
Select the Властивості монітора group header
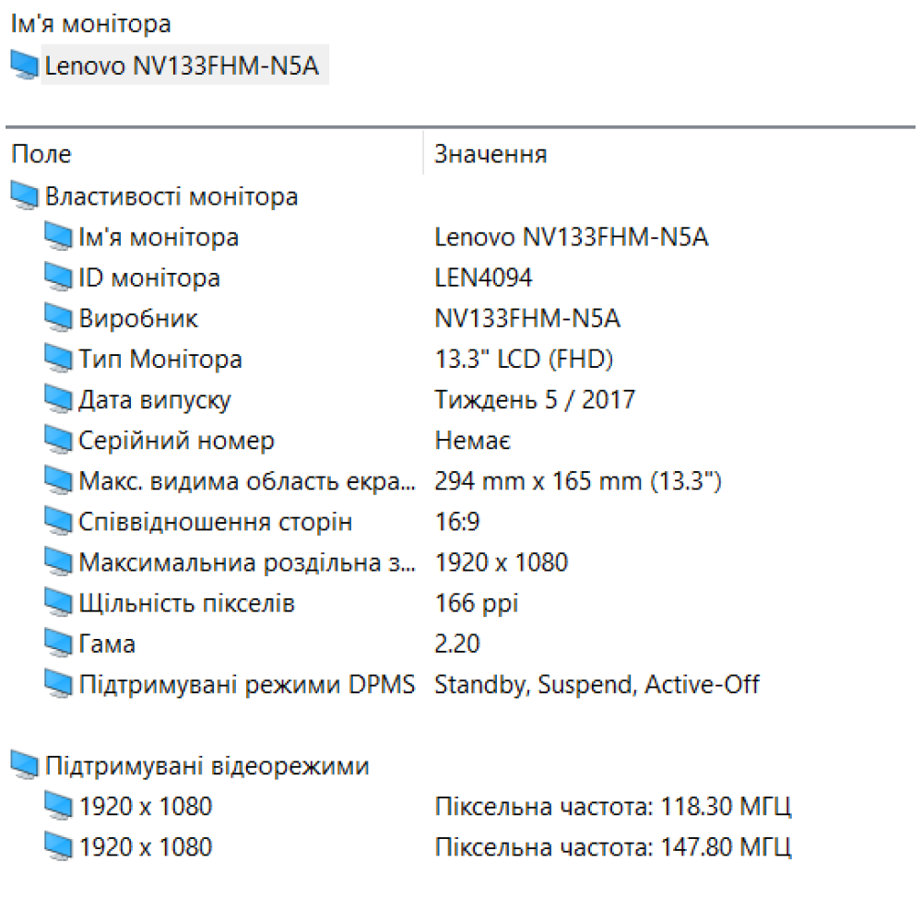coord(171,196)
